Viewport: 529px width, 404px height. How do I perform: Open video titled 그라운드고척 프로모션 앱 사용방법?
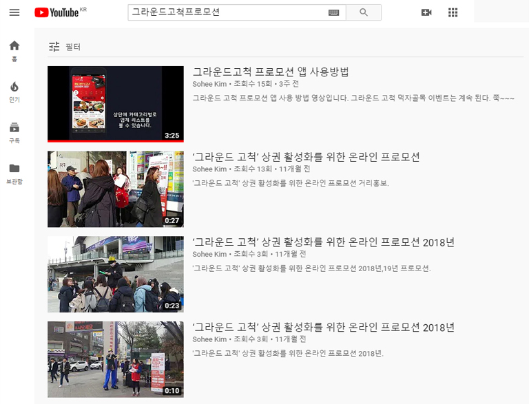pos(271,72)
